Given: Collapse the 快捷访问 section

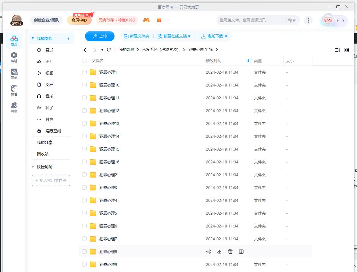Looking at the screenshot, I should pos(32,167).
